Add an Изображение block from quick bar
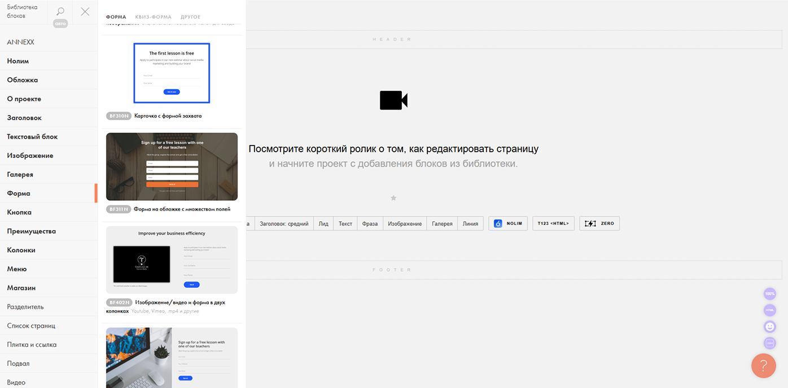788x388 pixels. point(404,223)
